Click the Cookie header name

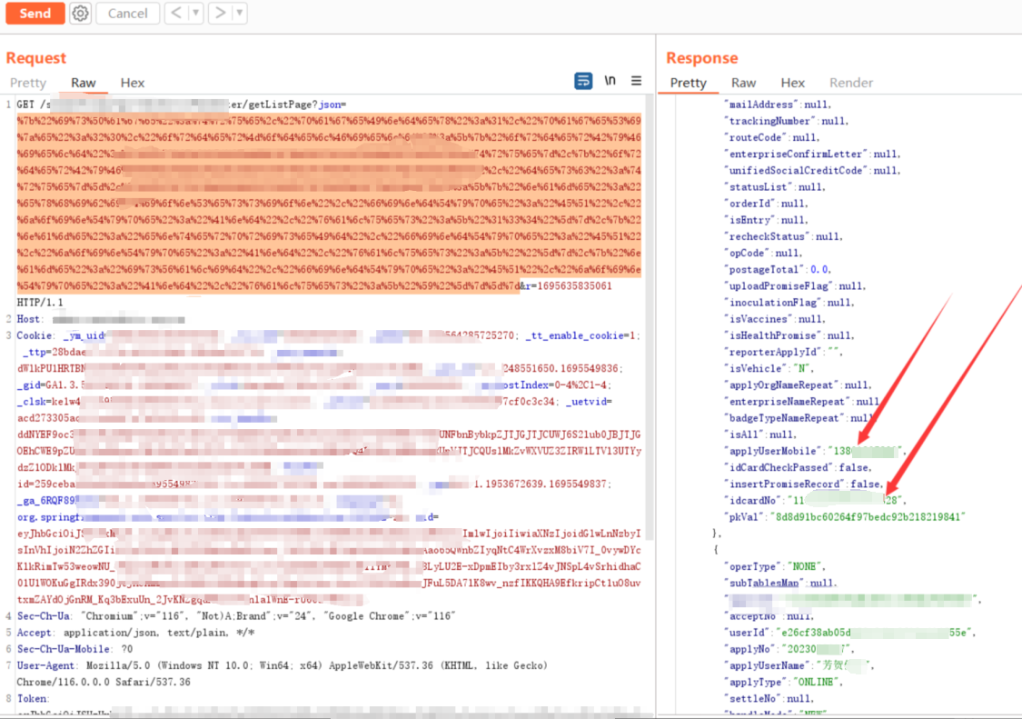point(35,335)
